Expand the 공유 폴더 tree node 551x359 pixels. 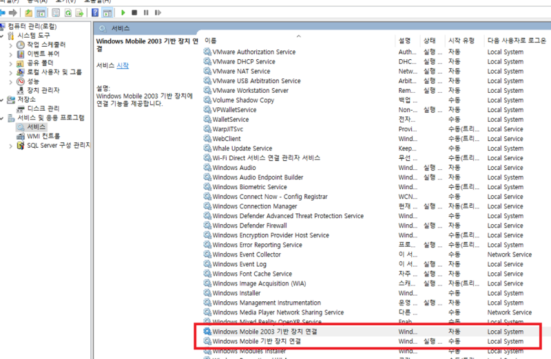(x=10, y=63)
